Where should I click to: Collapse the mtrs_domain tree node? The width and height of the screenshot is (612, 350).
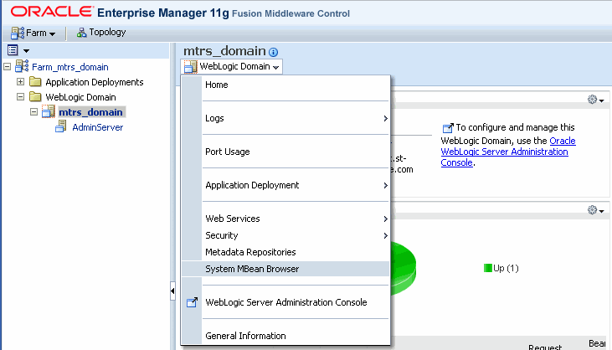[34, 112]
